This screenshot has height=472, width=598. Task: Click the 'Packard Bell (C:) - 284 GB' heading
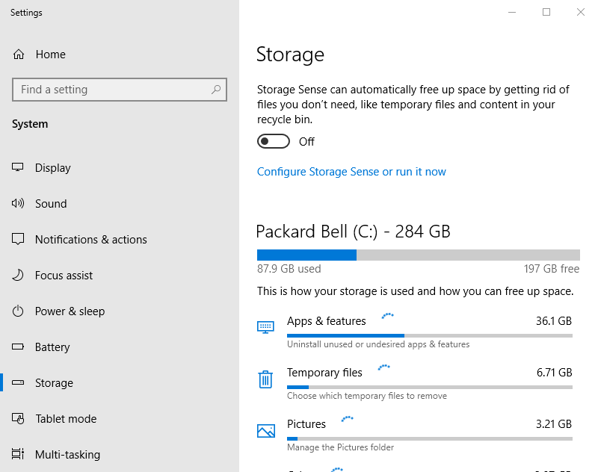point(353,232)
